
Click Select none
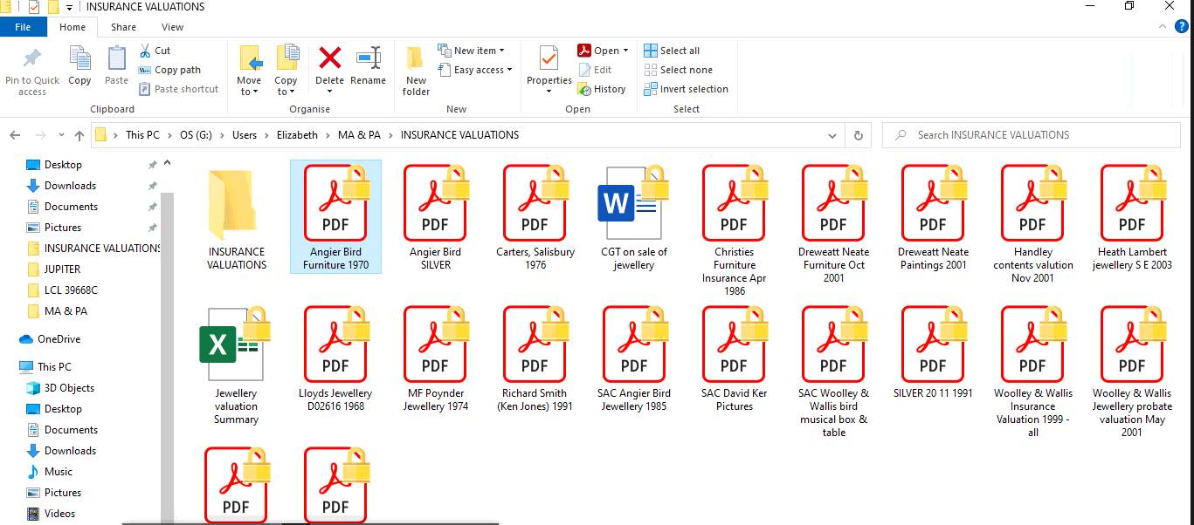pos(678,70)
